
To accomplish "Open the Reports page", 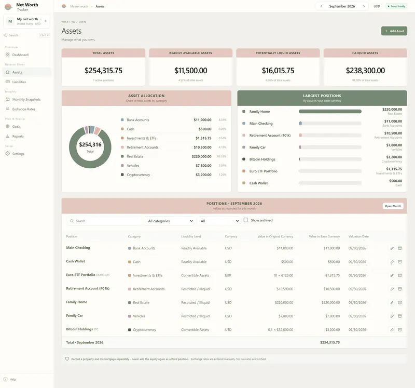I will 26,136.
